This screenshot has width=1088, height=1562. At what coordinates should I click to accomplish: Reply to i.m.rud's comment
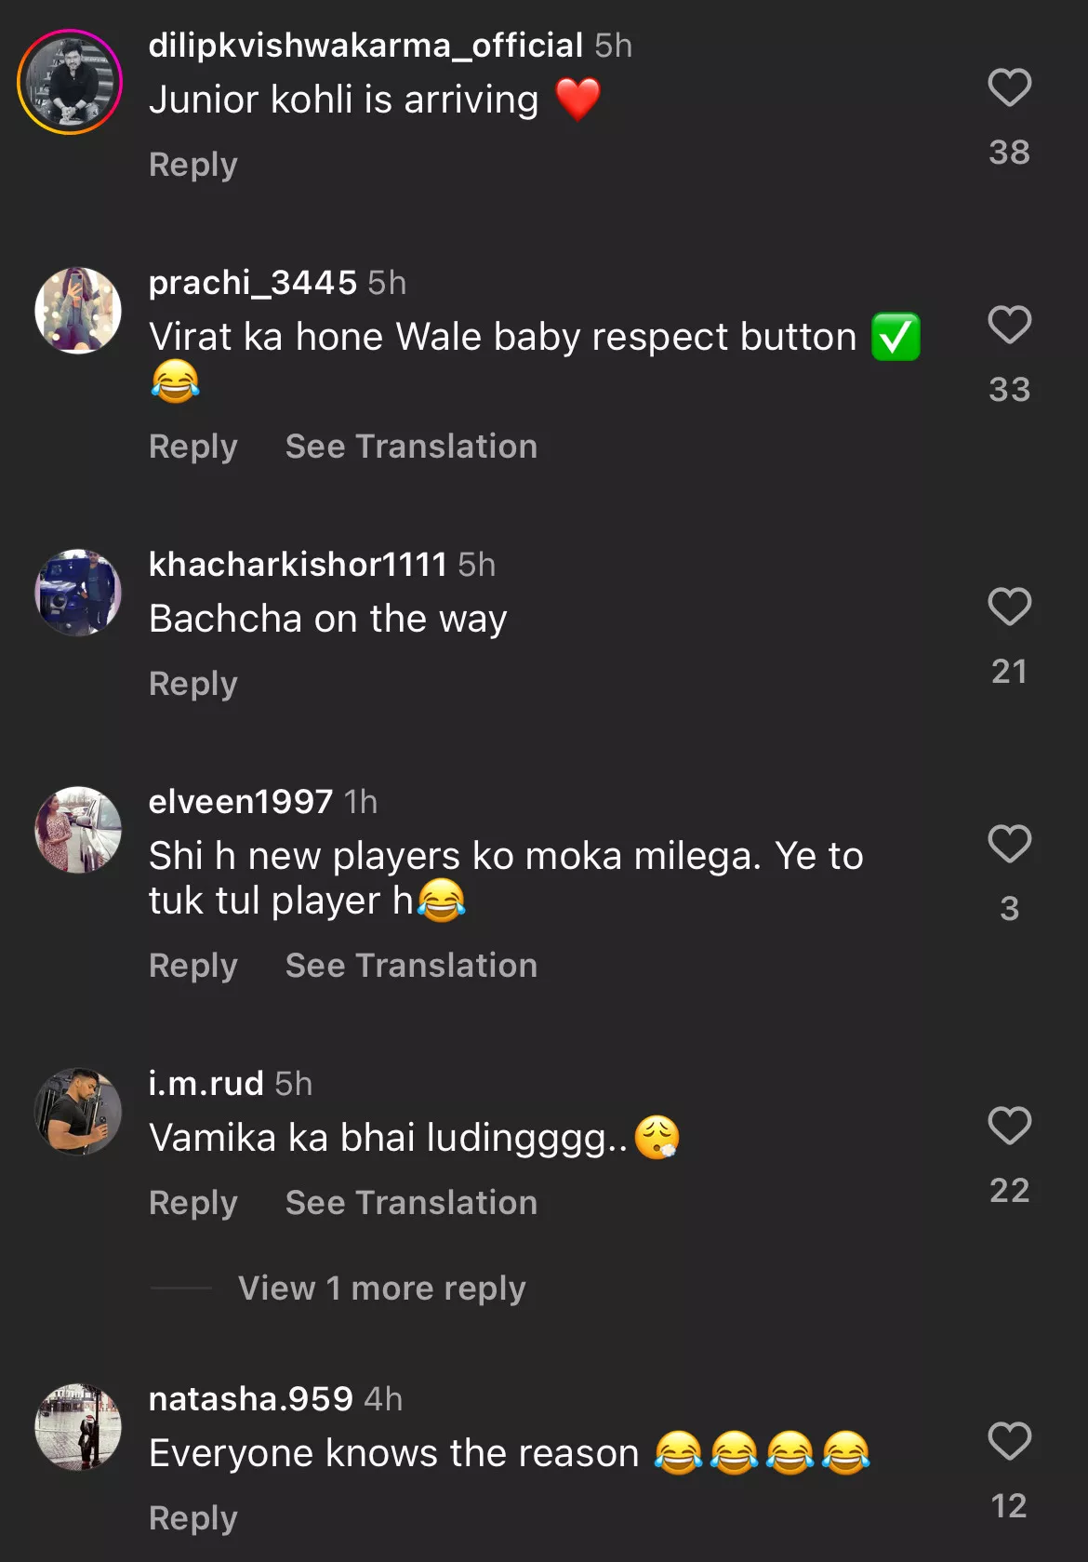tap(193, 1203)
